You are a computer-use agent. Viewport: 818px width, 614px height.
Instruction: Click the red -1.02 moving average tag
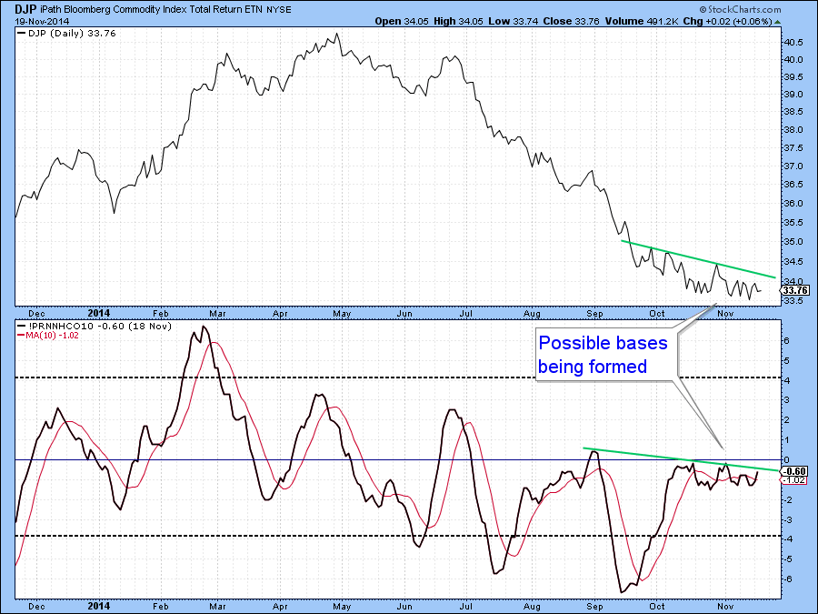tap(794, 479)
